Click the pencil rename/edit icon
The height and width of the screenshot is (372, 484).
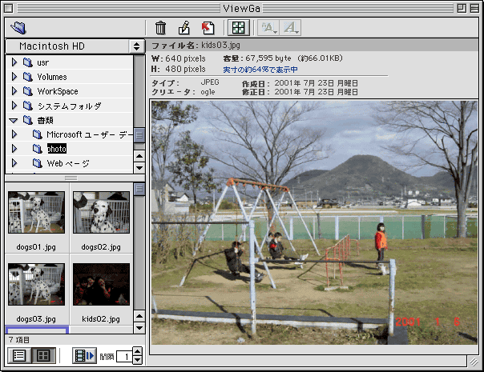pos(184,28)
